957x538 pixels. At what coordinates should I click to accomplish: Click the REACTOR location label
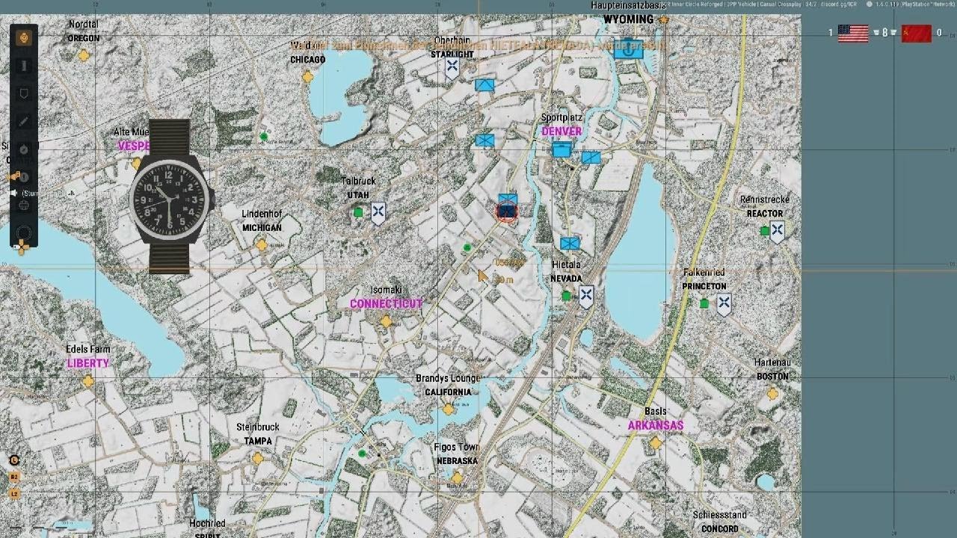coord(765,214)
